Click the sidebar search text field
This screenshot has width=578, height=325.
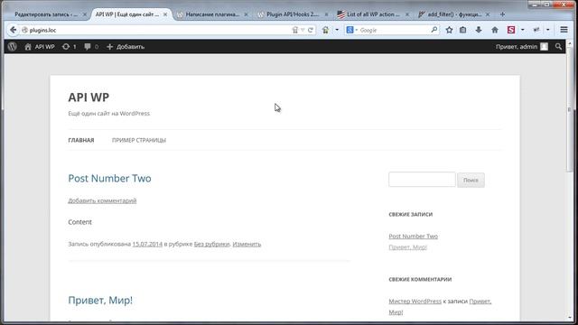(x=422, y=180)
